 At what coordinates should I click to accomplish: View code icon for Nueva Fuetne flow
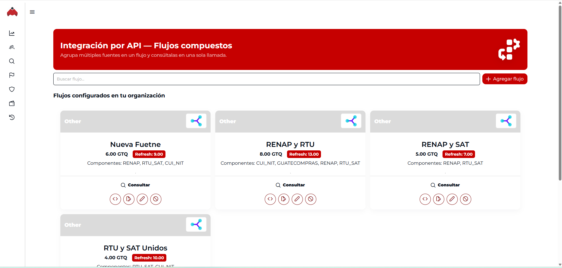coord(115,199)
